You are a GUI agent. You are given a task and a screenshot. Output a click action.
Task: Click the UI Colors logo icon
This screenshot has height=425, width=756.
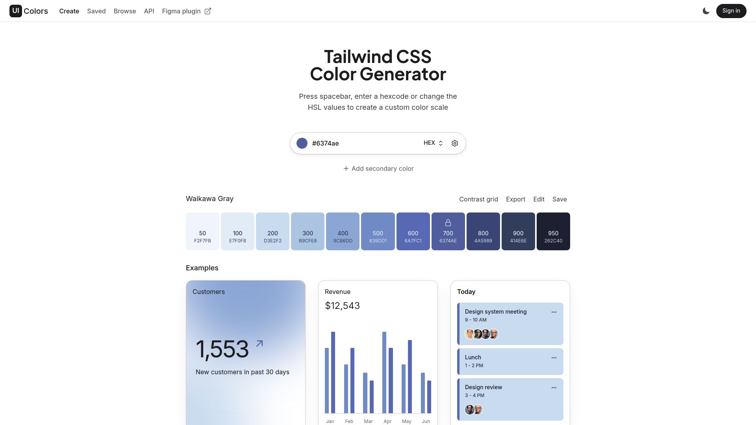point(15,11)
